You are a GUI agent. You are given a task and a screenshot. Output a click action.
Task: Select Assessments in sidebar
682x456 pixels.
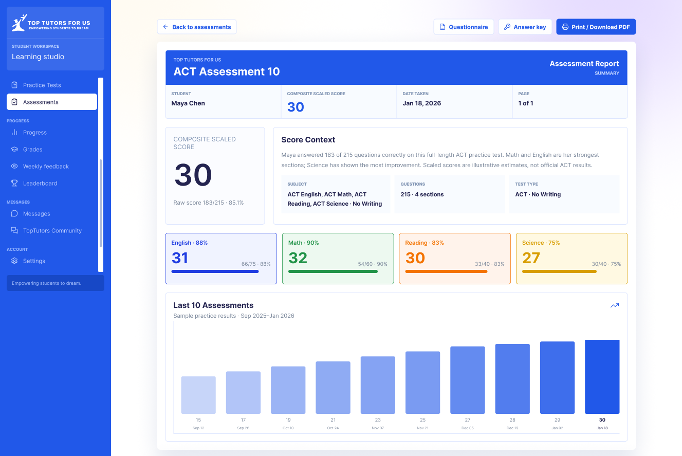[x=52, y=102]
